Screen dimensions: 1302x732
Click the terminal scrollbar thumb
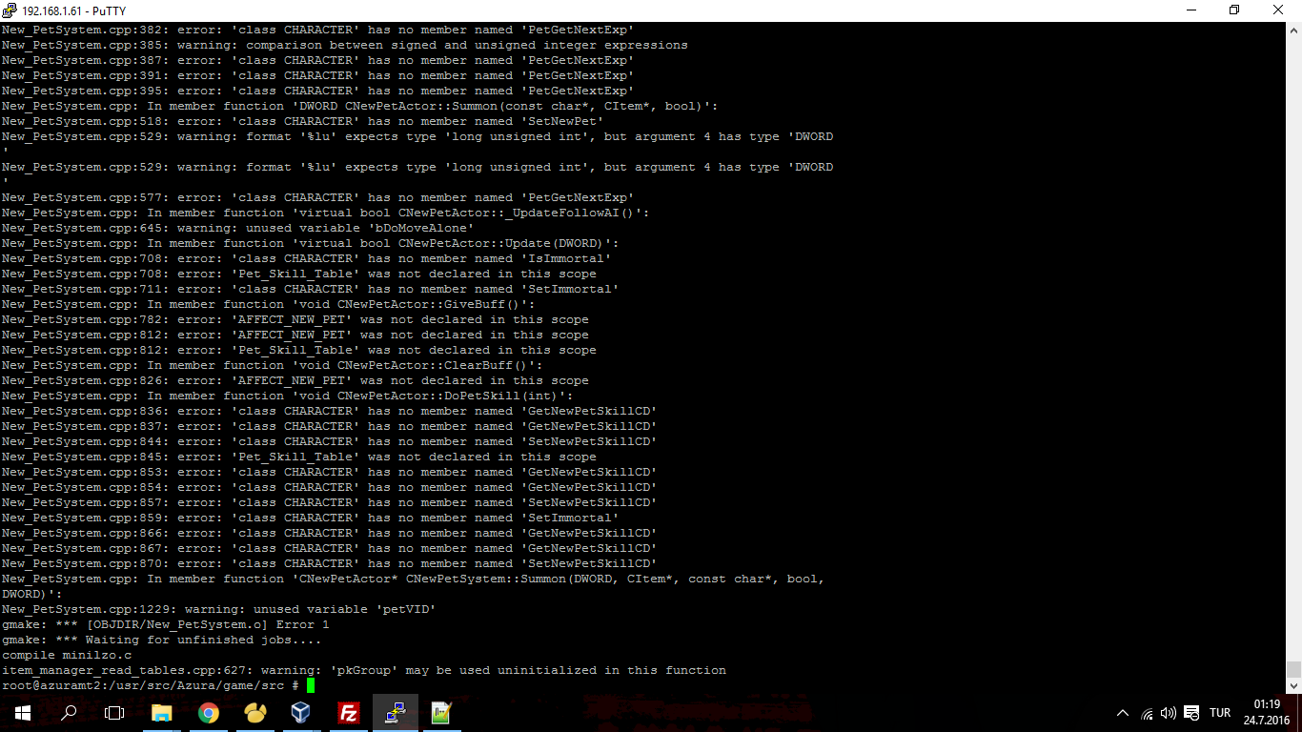click(x=1293, y=669)
